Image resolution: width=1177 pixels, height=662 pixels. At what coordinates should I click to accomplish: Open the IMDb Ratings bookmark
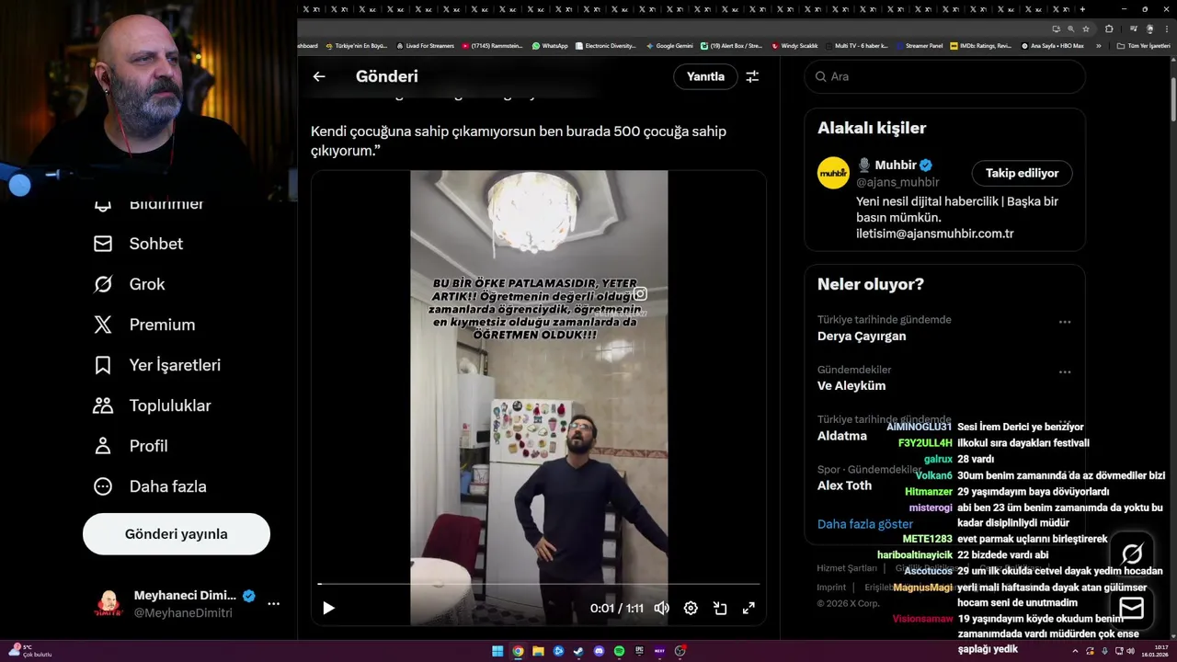click(980, 45)
